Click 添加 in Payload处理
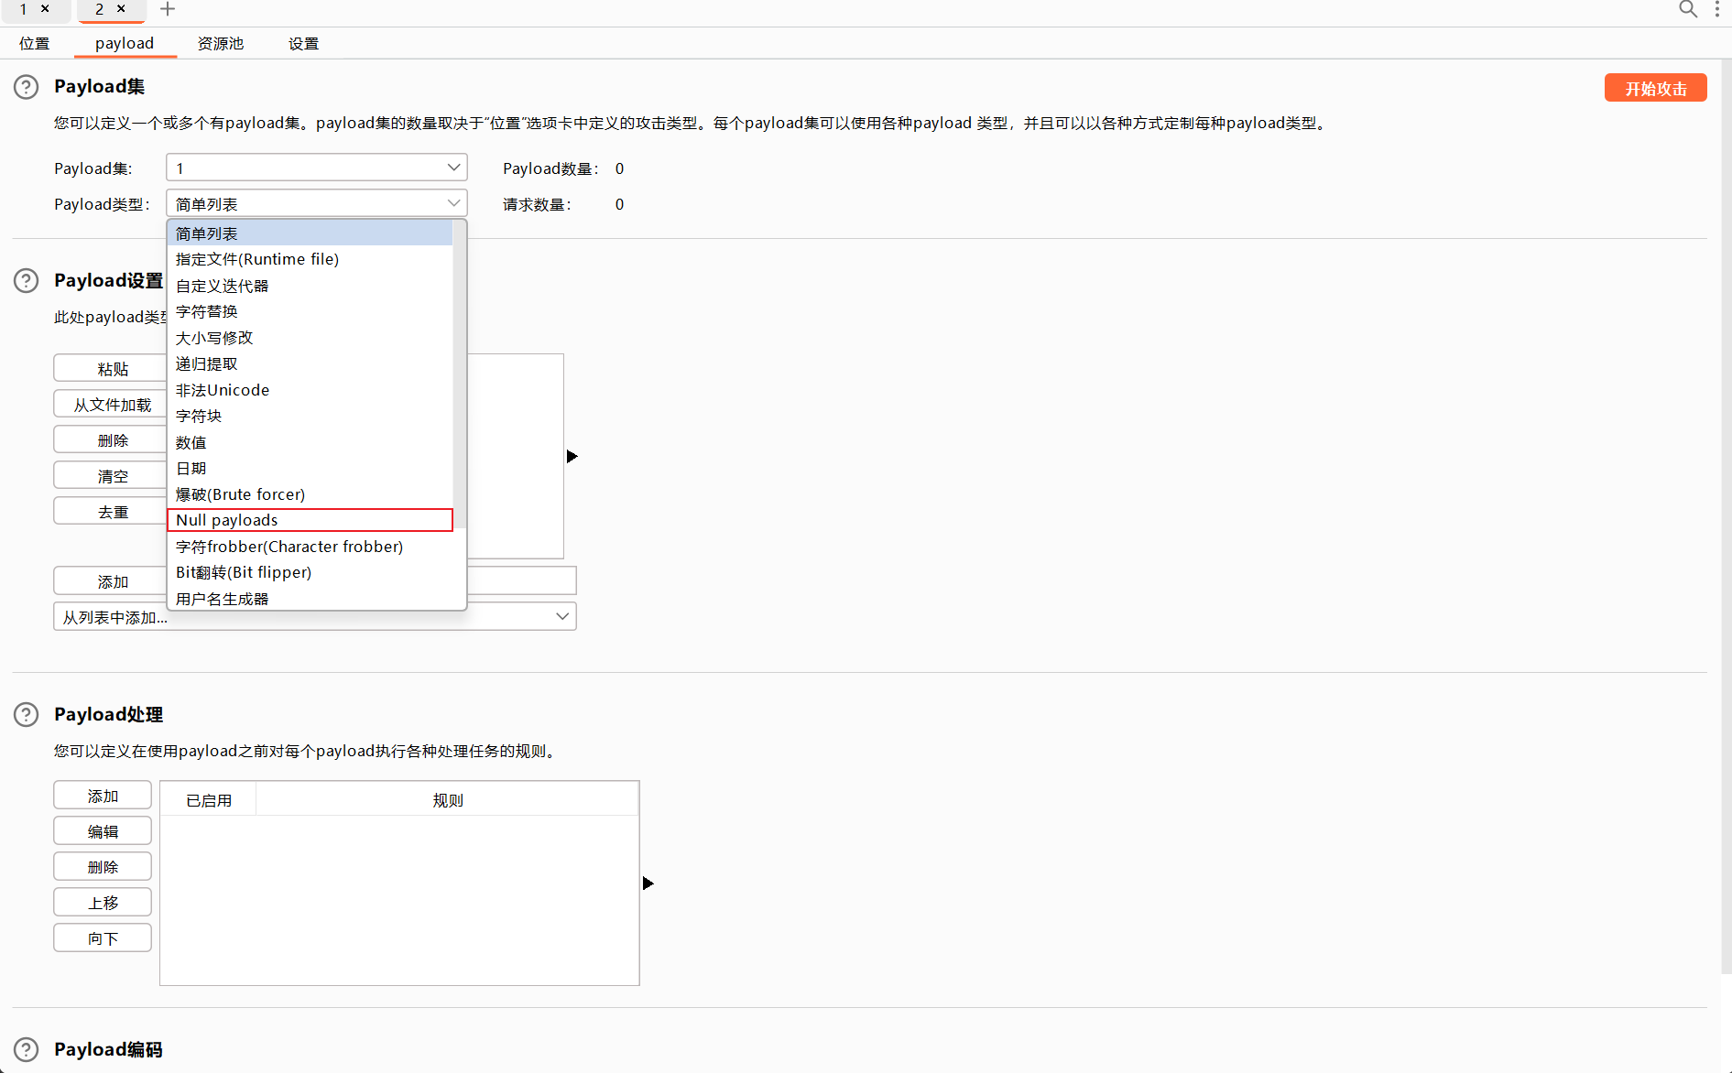The width and height of the screenshot is (1732, 1073). click(103, 796)
